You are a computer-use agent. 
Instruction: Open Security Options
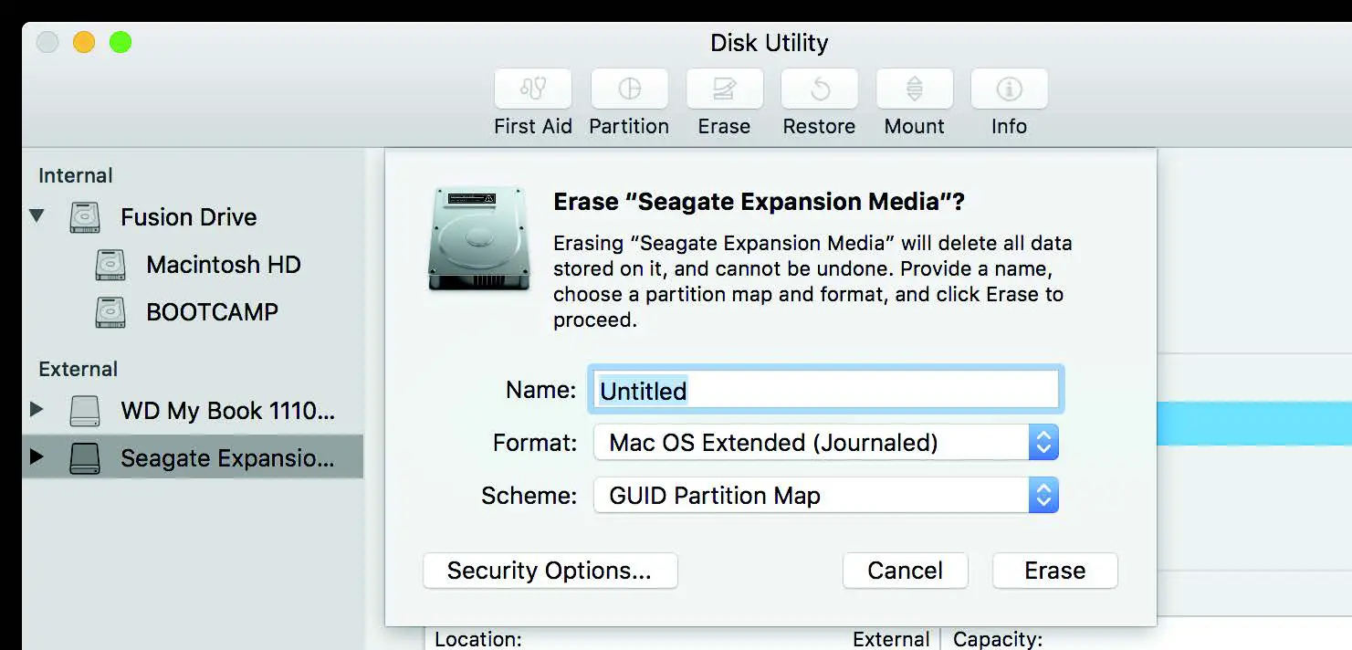[x=550, y=571]
